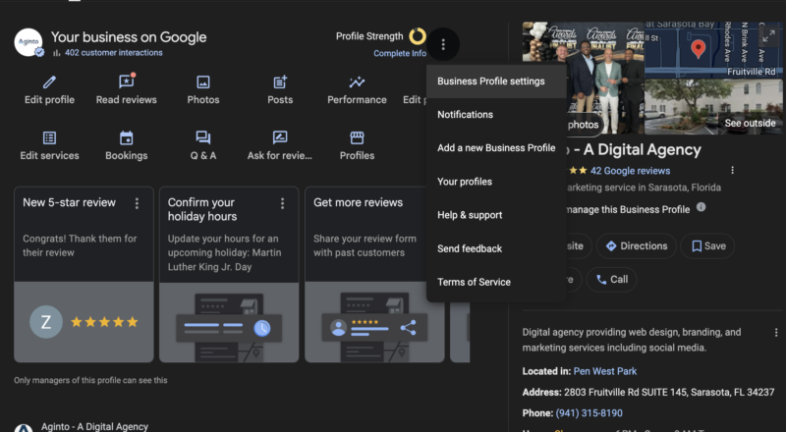
Task: Open the Photos icon
Action: (x=203, y=82)
